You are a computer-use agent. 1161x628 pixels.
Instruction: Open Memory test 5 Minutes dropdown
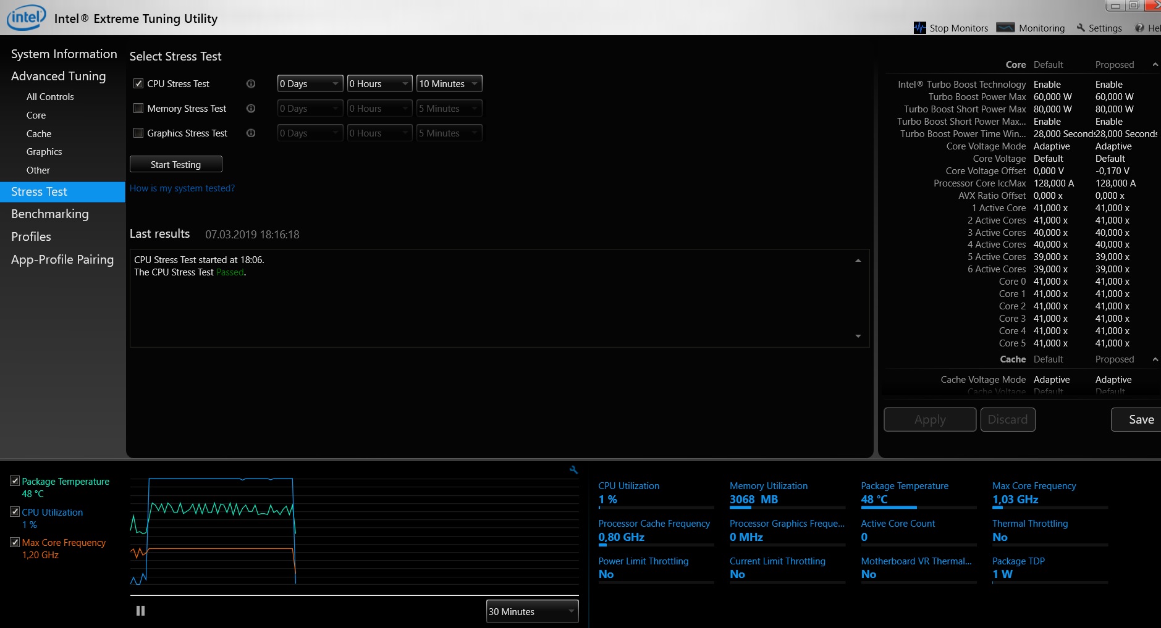pyautogui.click(x=449, y=108)
